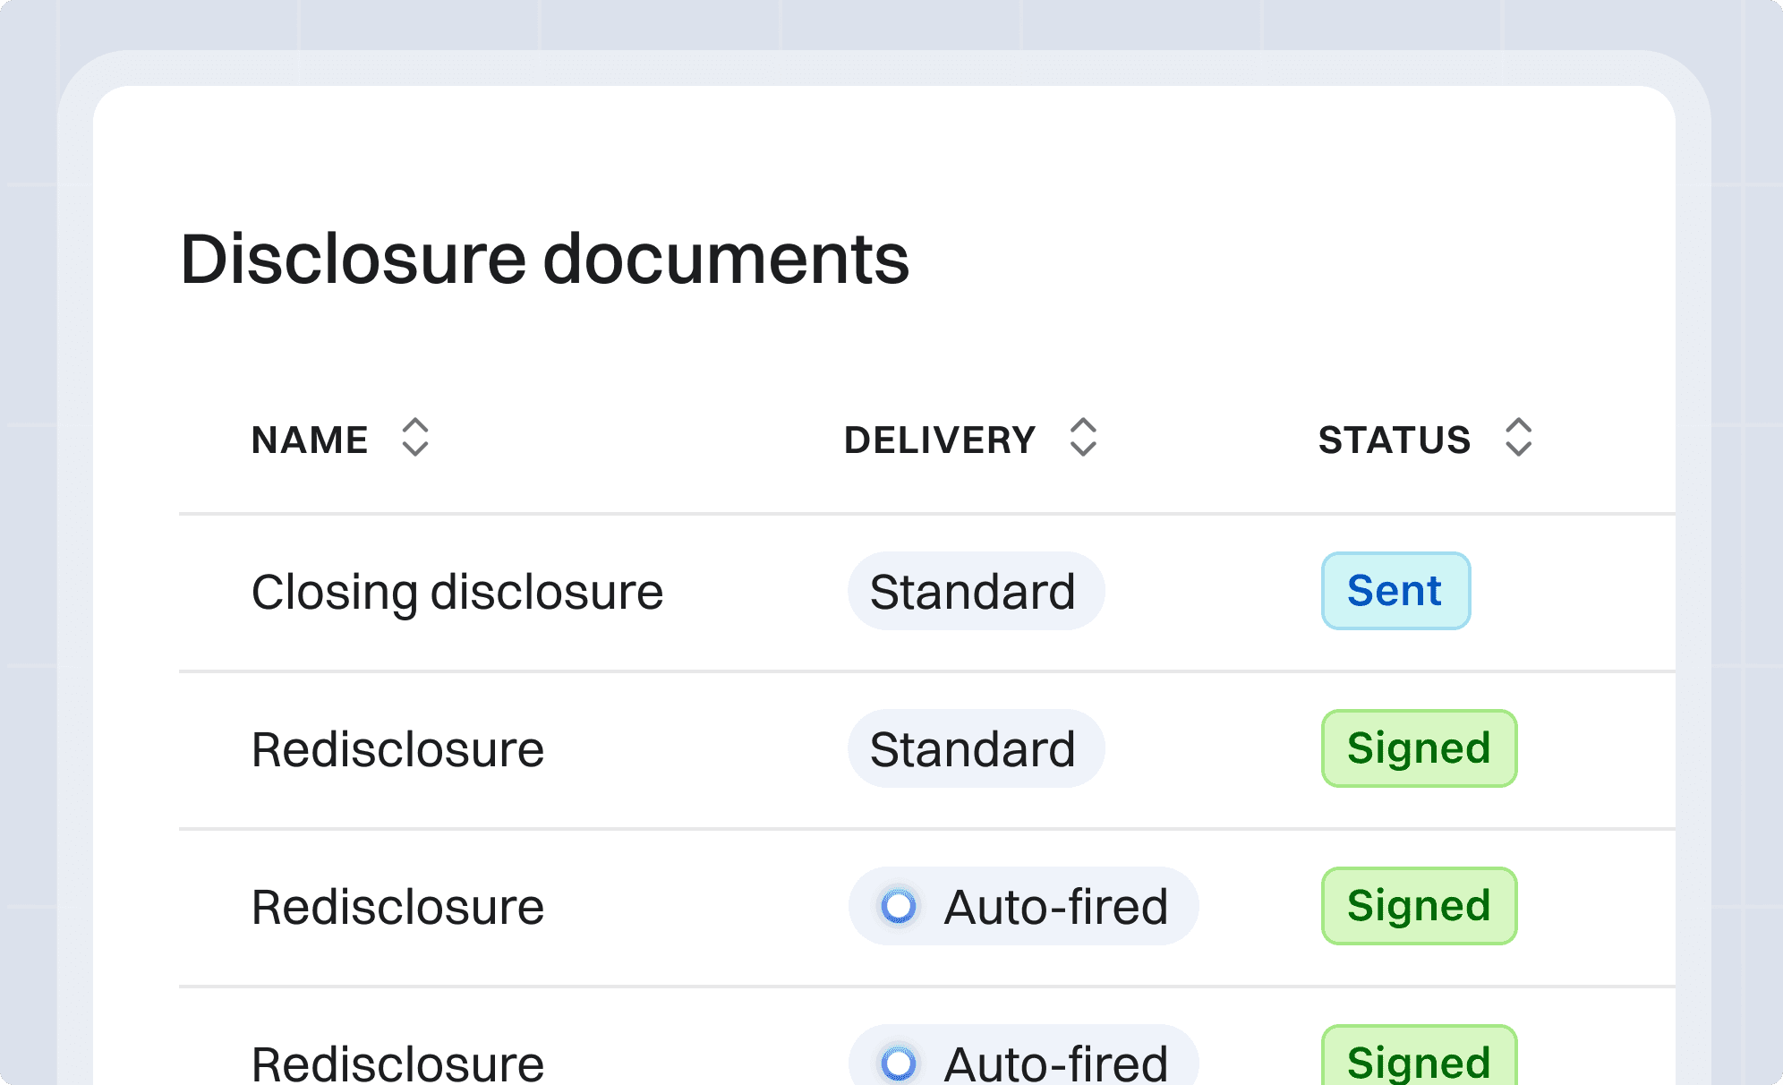The height and width of the screenshot is (1085, 1783).
Task: Toggle ascending sort on the NAME column
Action: tap(414, 439)
